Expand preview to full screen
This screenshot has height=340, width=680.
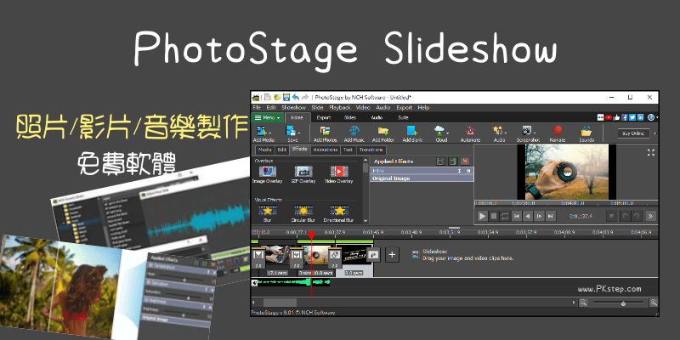click(650, 152)
